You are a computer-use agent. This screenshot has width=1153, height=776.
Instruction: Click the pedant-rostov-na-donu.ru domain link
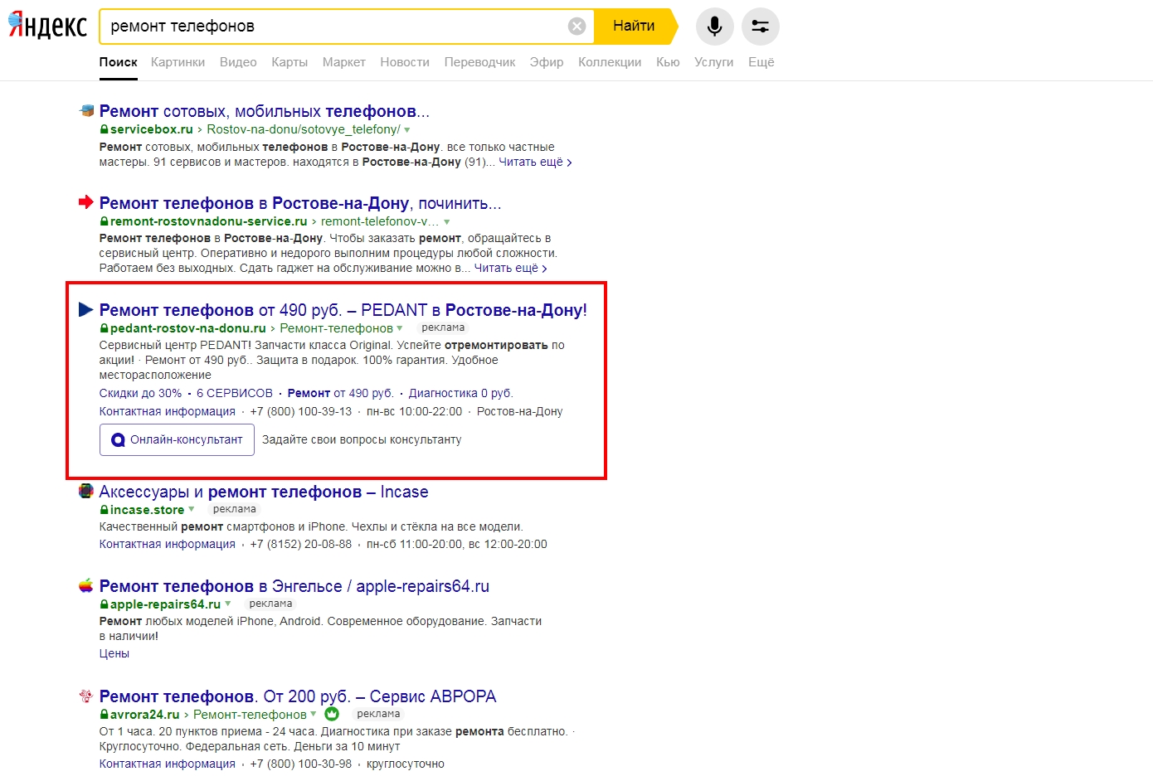tap(188, 328)
